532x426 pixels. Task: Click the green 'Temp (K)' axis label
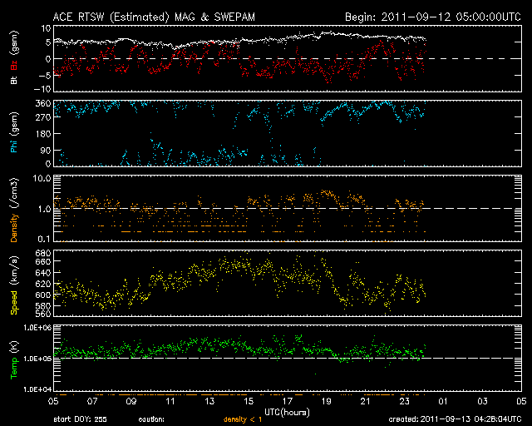pyautogui.click(x=14, y=359)
